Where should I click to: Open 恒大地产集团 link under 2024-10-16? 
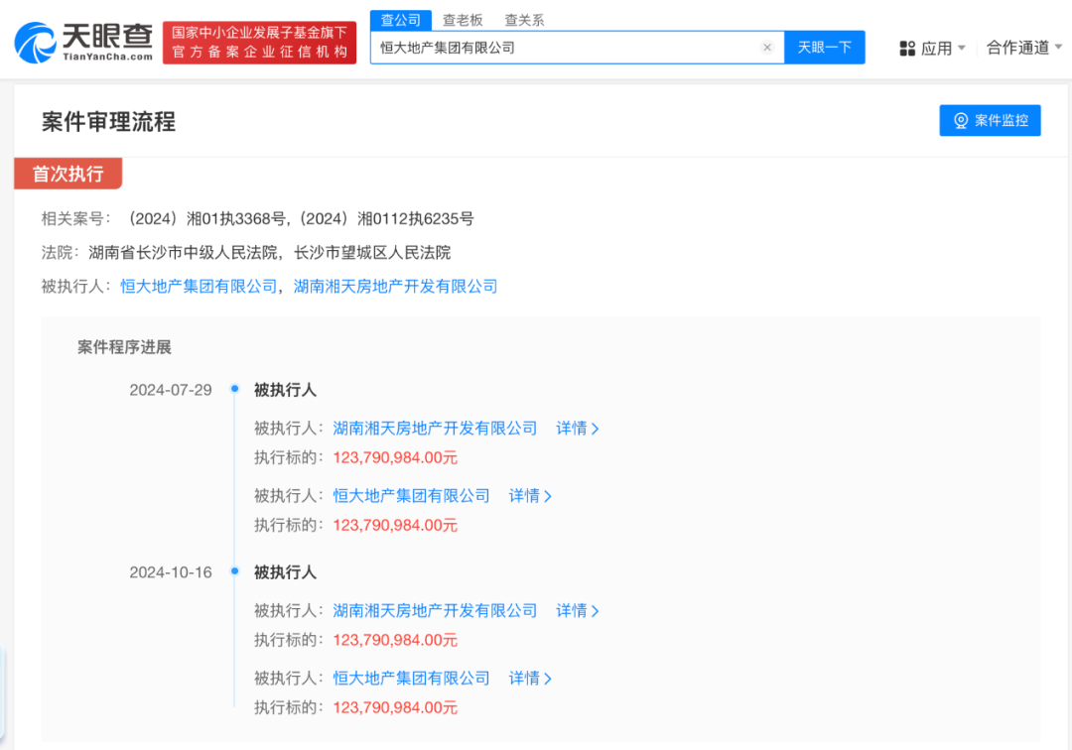pyautogui.click(x=412, y=679)
